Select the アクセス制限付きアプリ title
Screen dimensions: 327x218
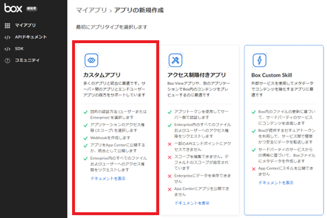click(x=197, y=75)
